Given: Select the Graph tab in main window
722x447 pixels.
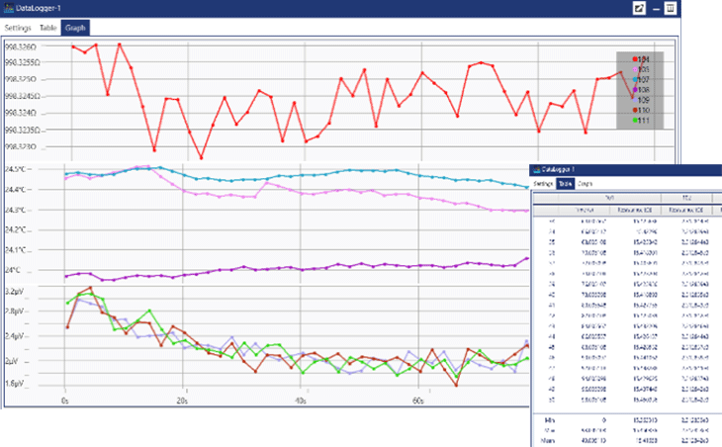Looking at the screenshot, I should (x=75, y=27).
